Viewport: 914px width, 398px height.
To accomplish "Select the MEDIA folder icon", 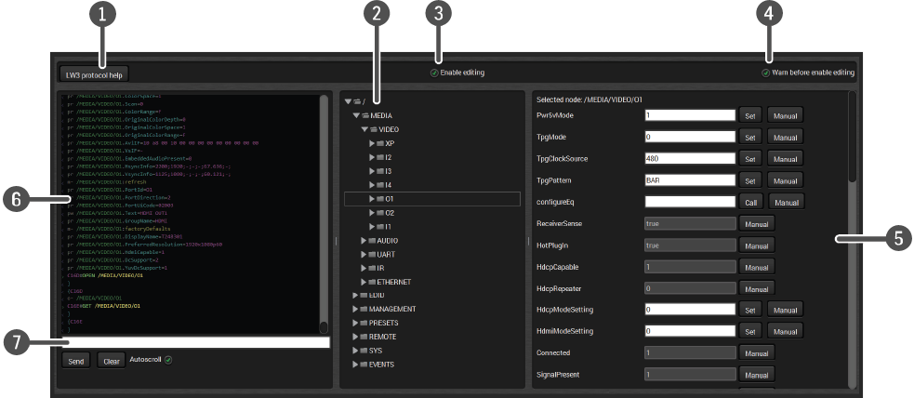I will pos(364,116).
